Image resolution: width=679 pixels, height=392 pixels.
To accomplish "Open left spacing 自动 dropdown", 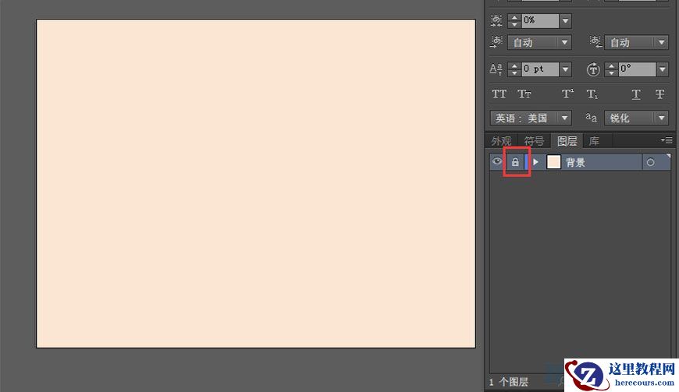I will [564, 42].
